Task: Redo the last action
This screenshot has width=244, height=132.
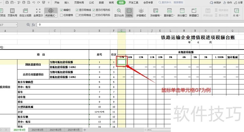Action: 39,2
